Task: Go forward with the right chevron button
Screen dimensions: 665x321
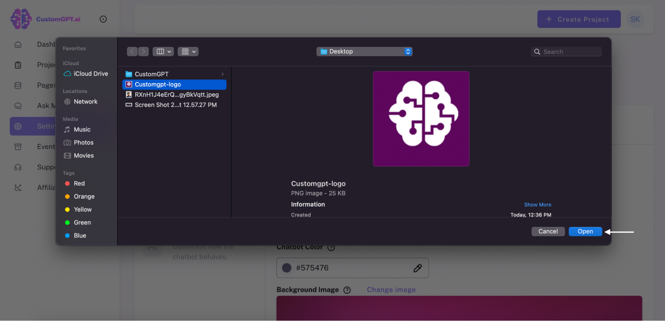Action: 143,52
